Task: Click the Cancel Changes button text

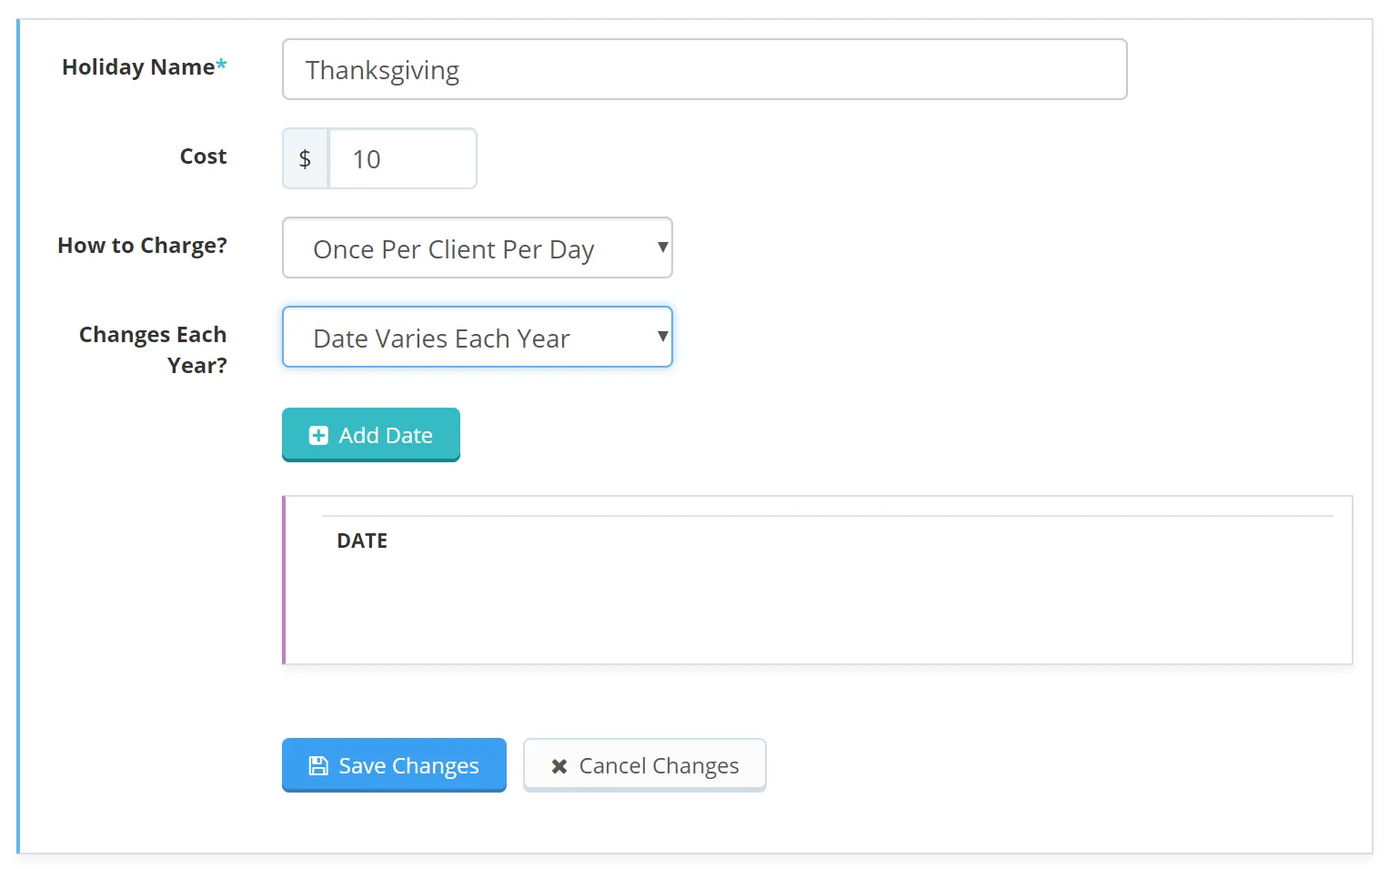Action: click(659, 766)
